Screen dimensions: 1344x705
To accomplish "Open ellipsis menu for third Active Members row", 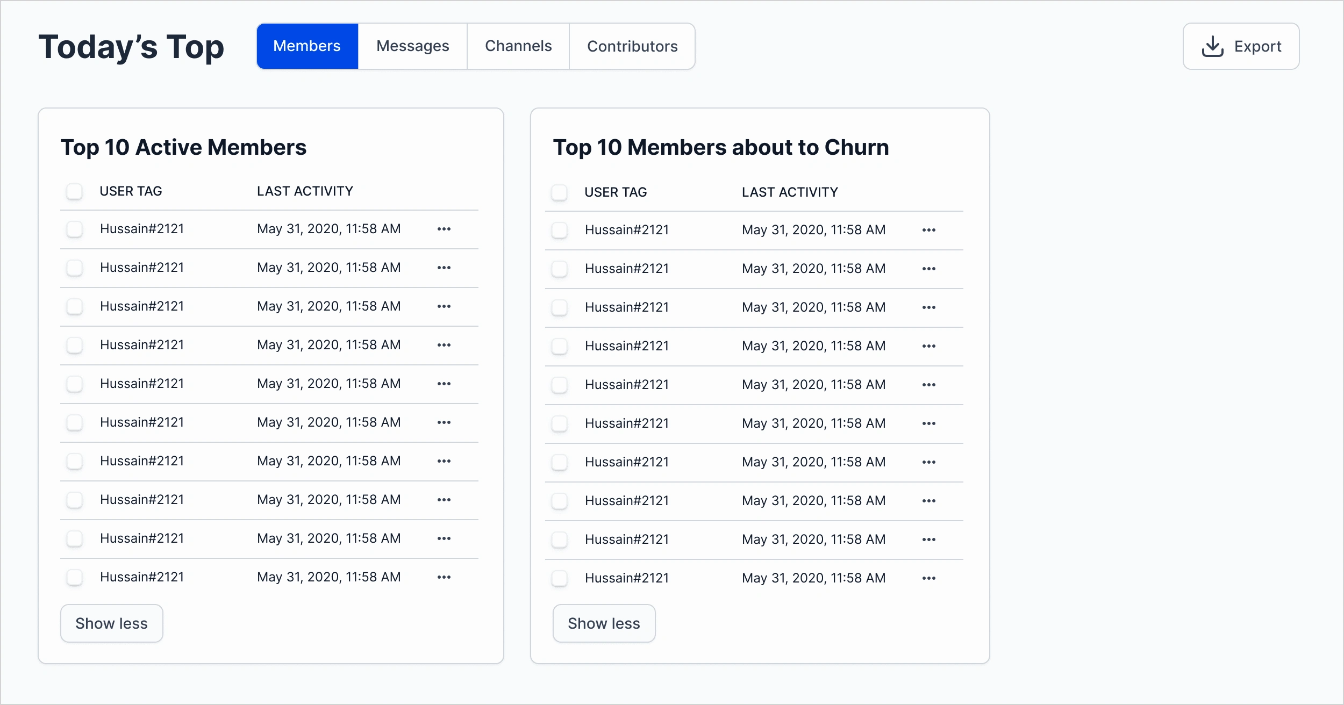I will (x=444, y=306).
